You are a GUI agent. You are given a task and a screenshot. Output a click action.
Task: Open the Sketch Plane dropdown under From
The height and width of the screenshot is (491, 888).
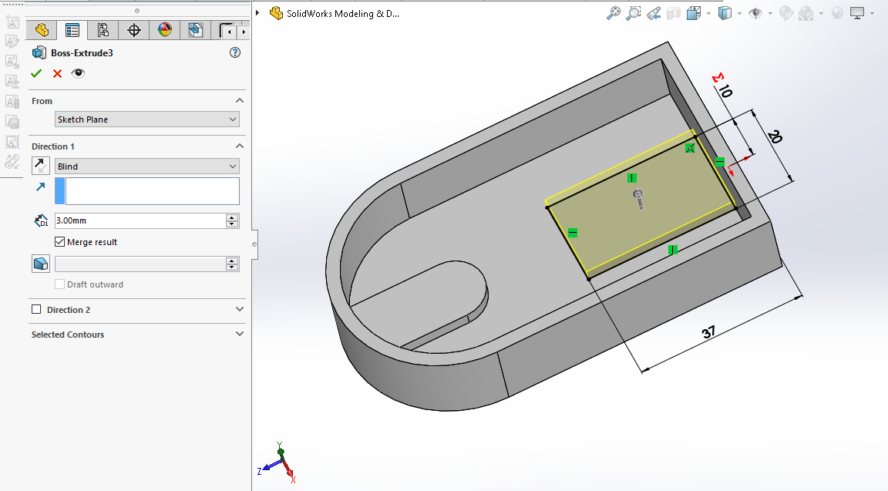(147, 119)
